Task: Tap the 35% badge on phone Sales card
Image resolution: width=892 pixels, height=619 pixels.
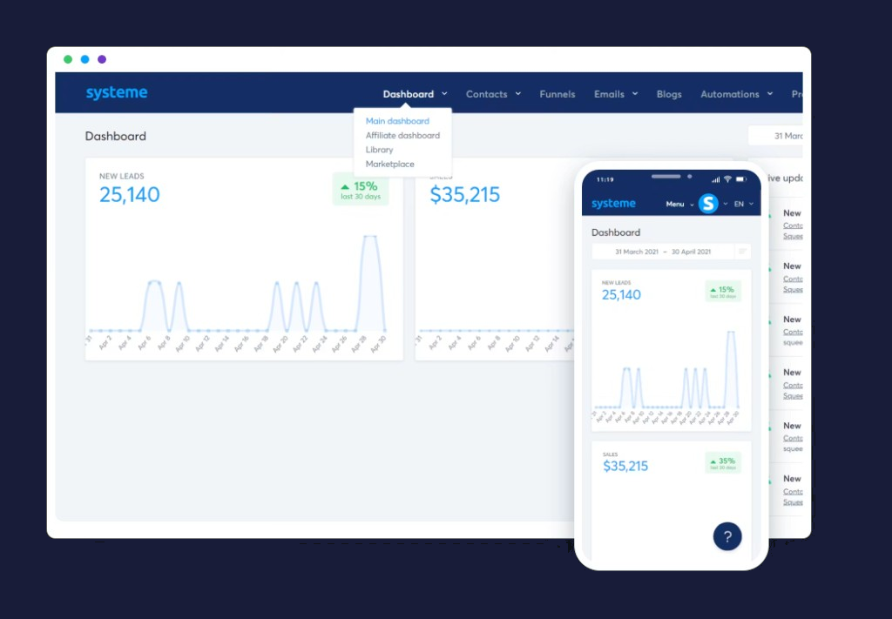Action: tap(723, 462)
